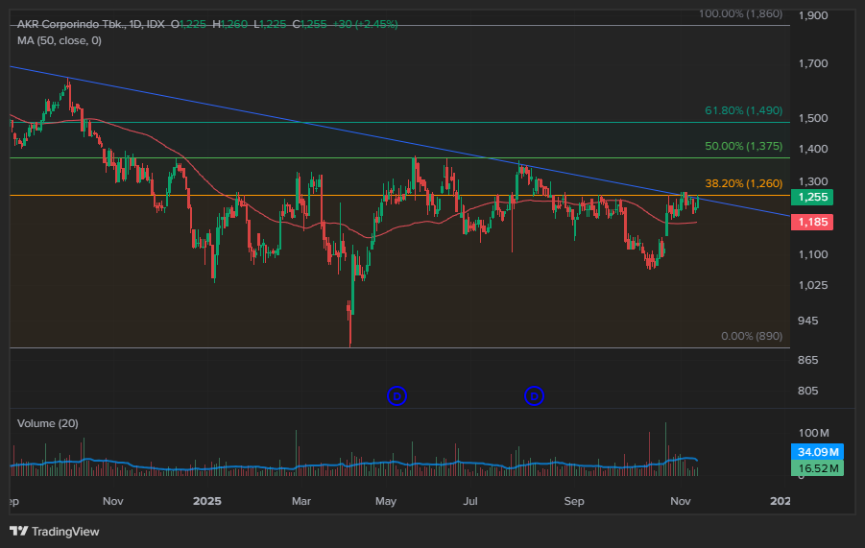Select the MA (50, close, 0) indicator legend
Image resolution: width=865 pixels, height=548 pixels.
coord(60,40)
